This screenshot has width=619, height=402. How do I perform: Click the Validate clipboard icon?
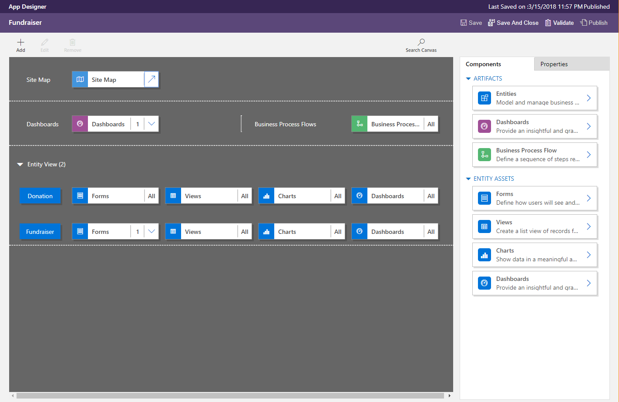click(548, 23)
